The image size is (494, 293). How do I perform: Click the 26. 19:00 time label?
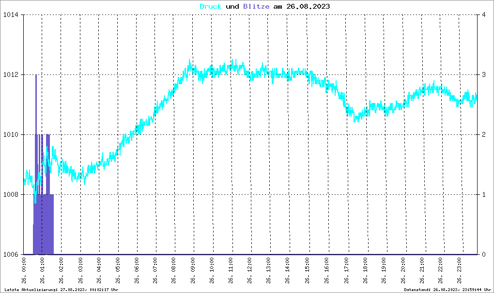pos(384,270)
